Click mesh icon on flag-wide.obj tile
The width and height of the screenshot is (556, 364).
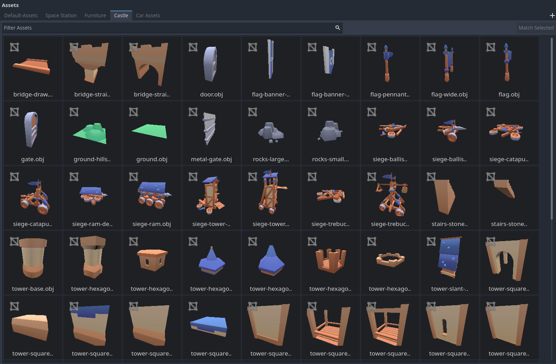[431, 47]
